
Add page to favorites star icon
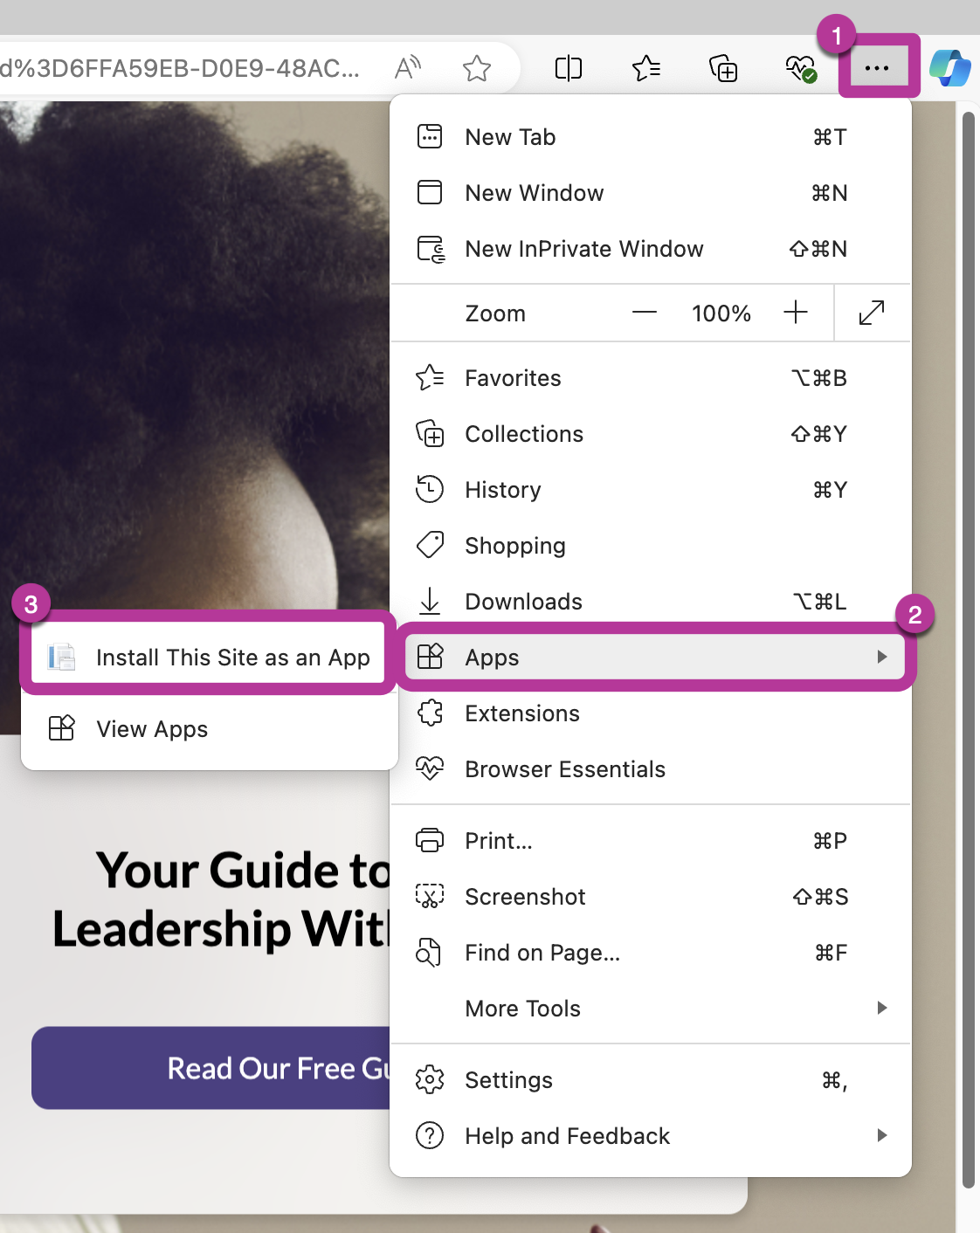(477, 68)
